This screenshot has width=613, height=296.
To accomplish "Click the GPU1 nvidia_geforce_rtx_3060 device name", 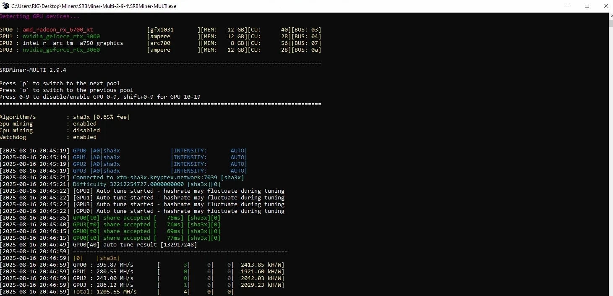I will click(61, 37).
